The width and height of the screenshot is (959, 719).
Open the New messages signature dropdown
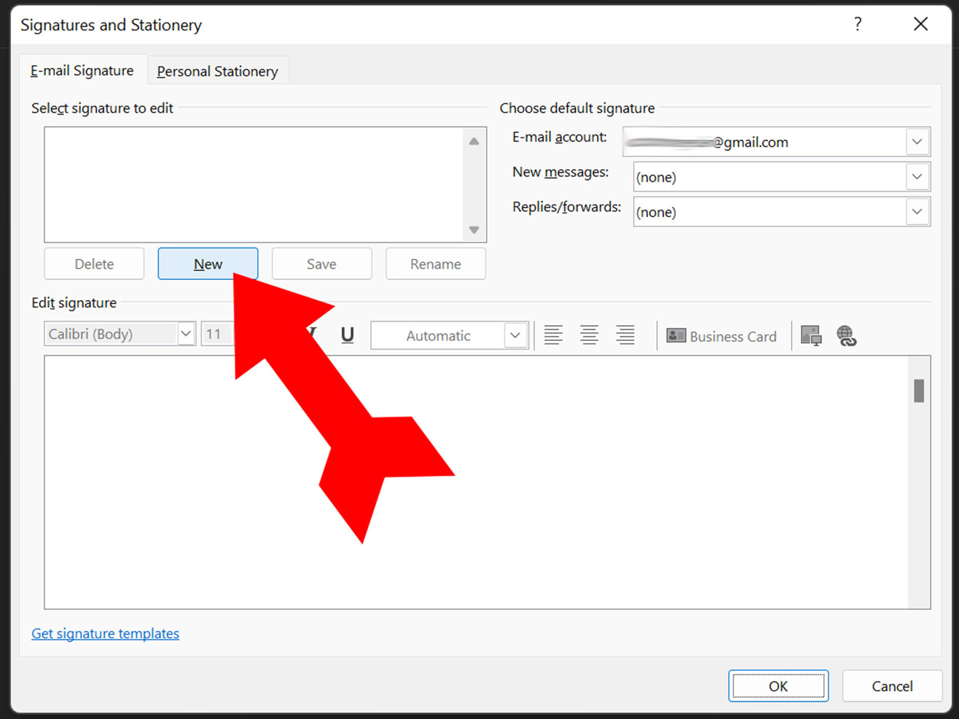917,177
